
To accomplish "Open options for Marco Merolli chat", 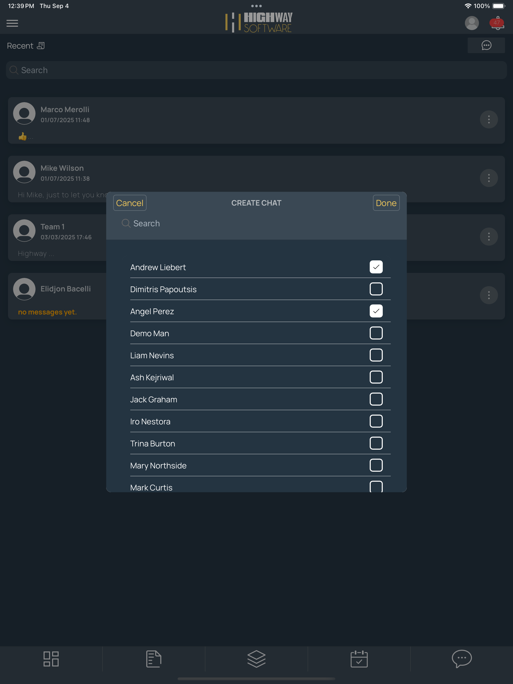I will [x=488, y=119].
